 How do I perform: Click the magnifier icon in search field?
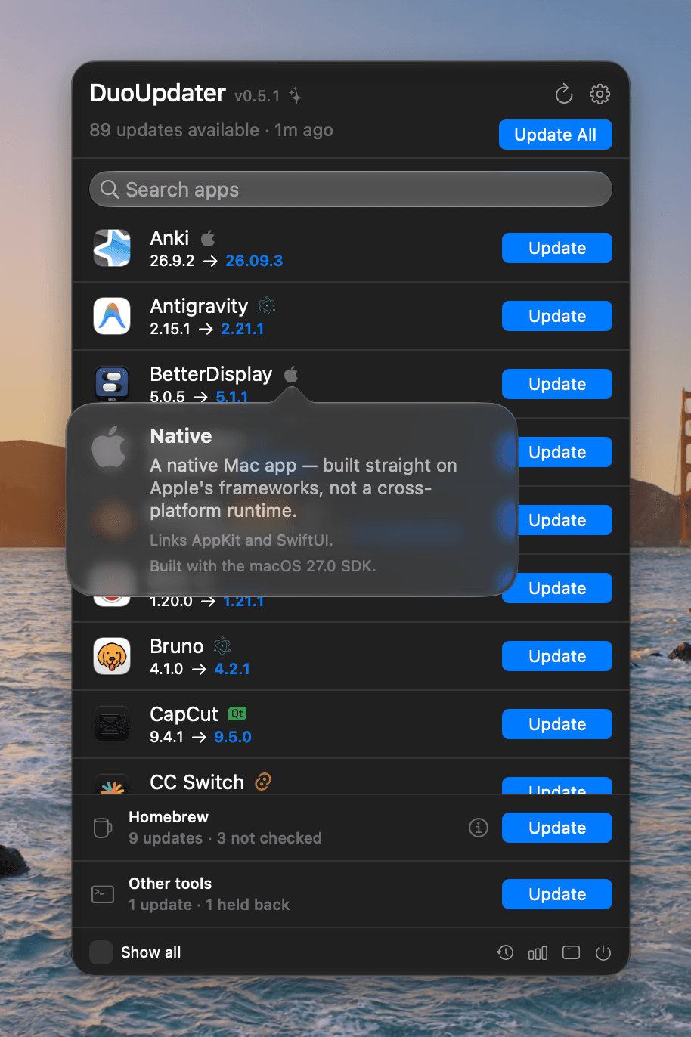[x=110, y=189]
